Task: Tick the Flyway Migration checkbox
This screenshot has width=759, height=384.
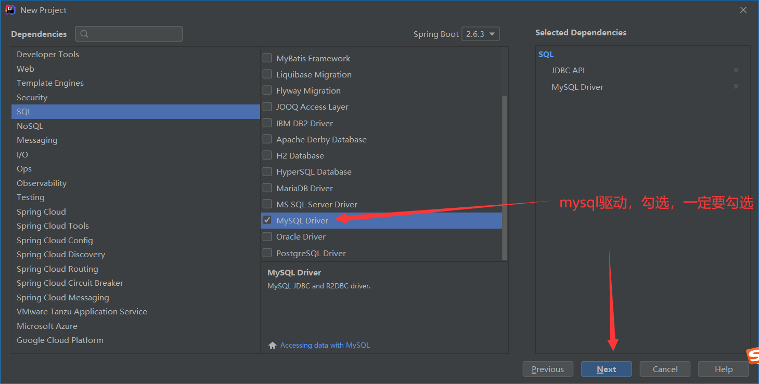Action: click(x=267, y=90)
